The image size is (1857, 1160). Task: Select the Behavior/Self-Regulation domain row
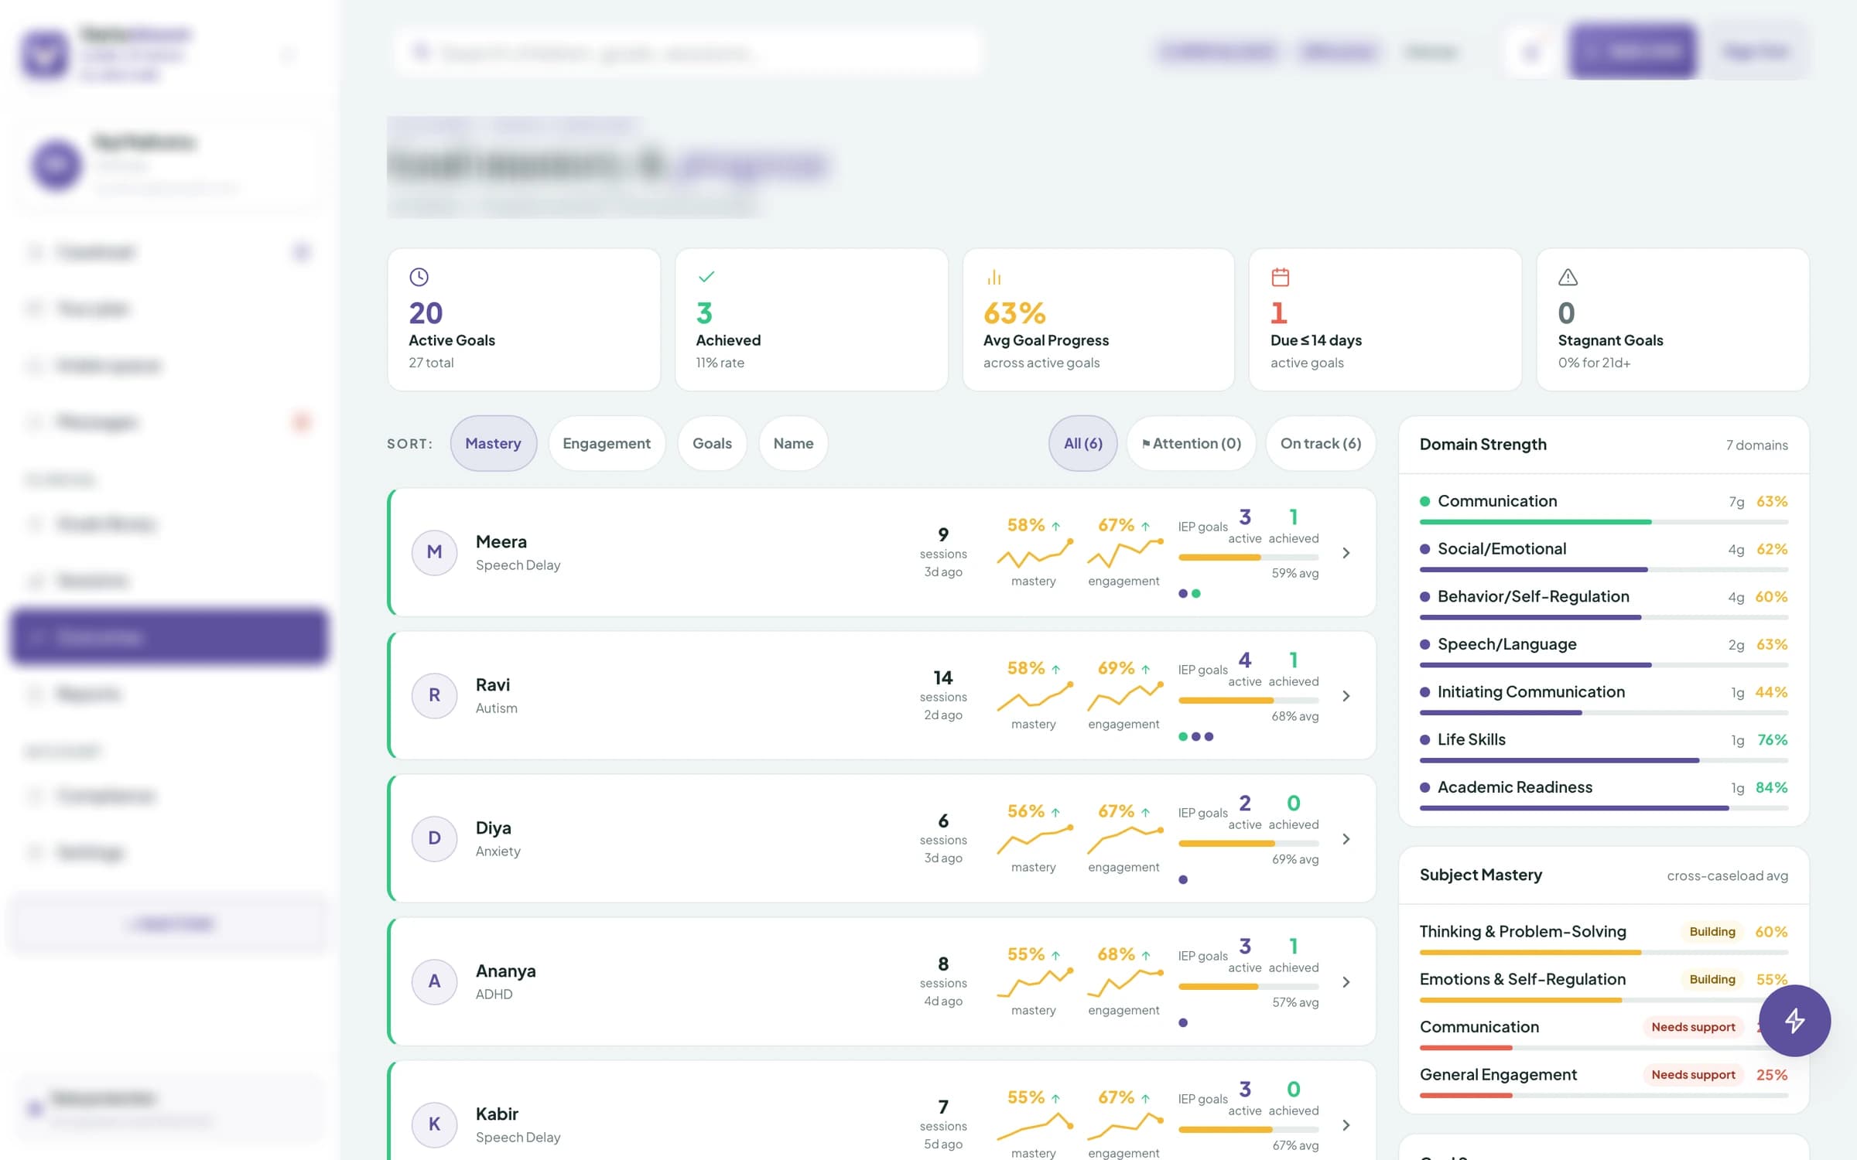(1603, 604)
